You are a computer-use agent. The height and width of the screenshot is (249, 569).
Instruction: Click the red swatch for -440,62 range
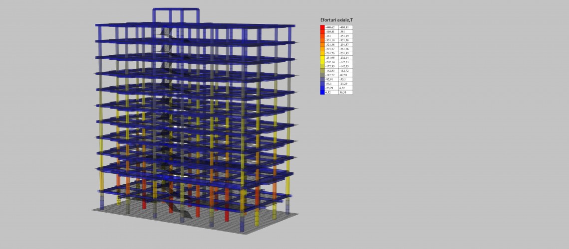click(x=322, y=27)
